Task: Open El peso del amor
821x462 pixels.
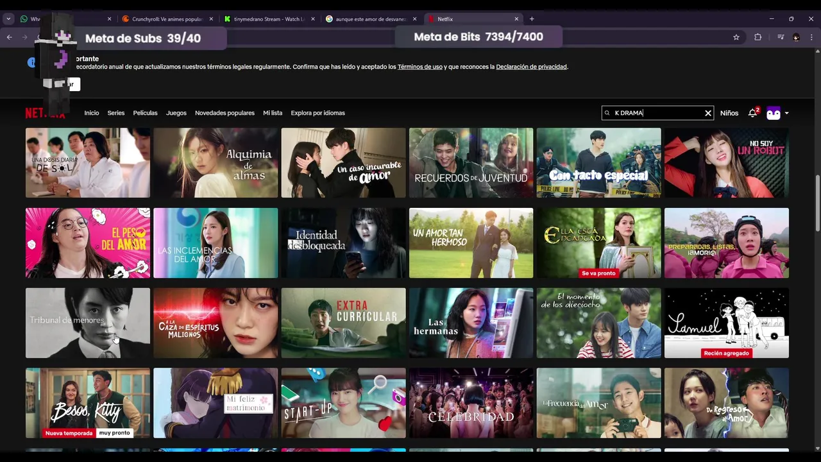Action: 88,243
